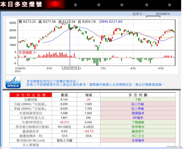Click the 20MA 8237.89 chart label

tap(111, 22)
